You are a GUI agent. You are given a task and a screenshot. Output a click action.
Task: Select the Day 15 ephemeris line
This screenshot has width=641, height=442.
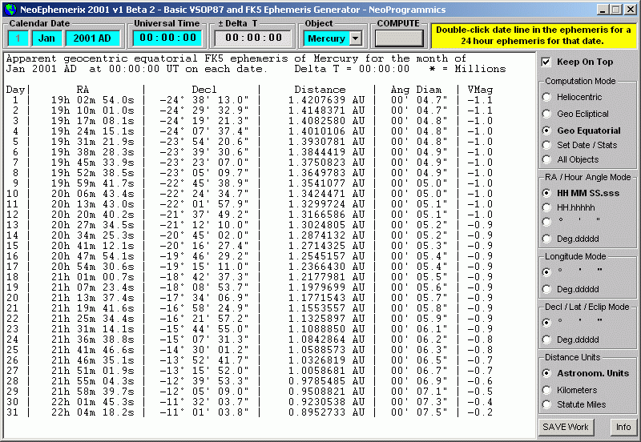[x=240, y=245]
